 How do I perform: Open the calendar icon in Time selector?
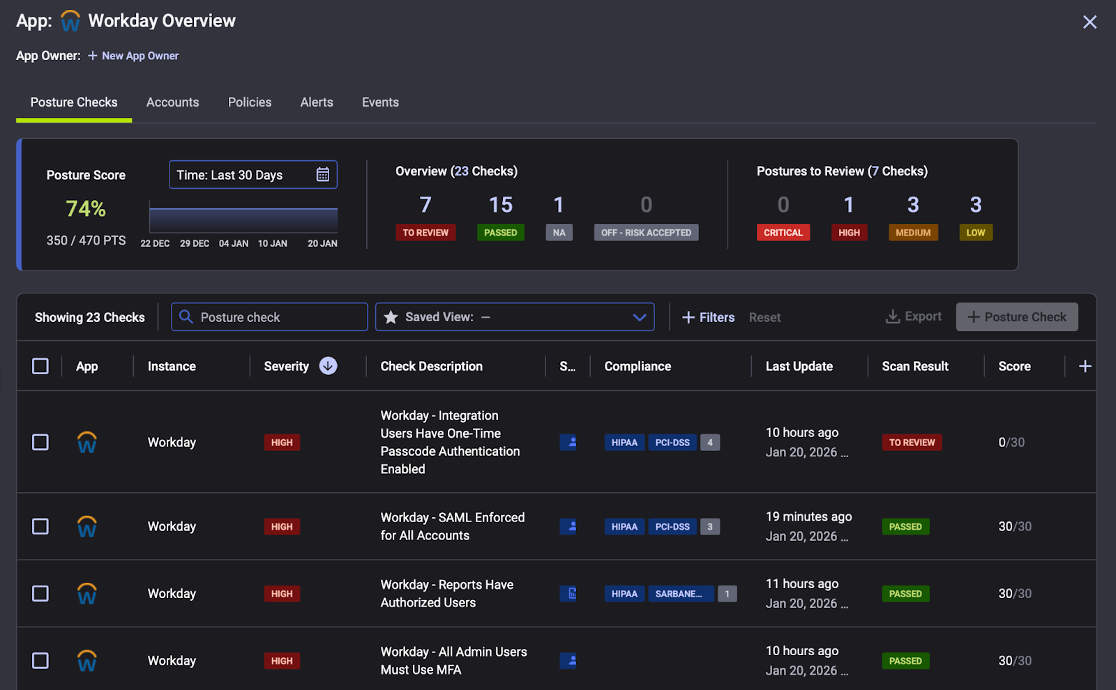323,175
